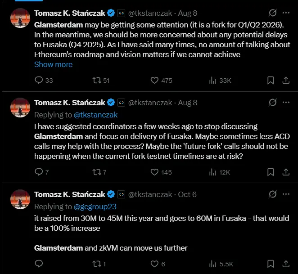Screen dimensions: 298x274
Task: Like the reply with 145 likes
Action: (x=154, y=172)
